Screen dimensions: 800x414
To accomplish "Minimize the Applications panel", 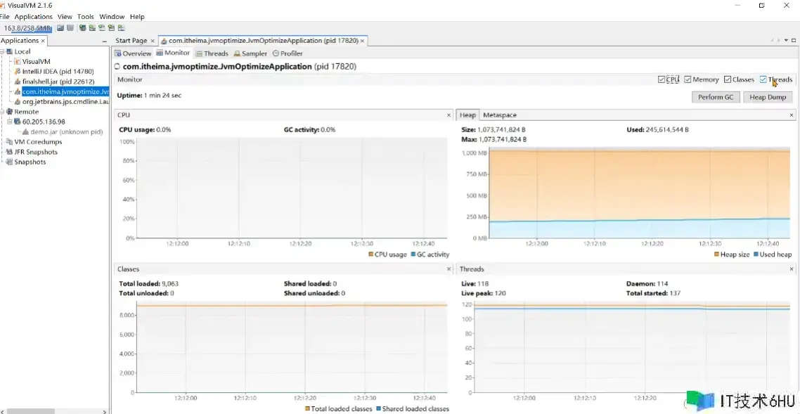I will click(105, 41).
